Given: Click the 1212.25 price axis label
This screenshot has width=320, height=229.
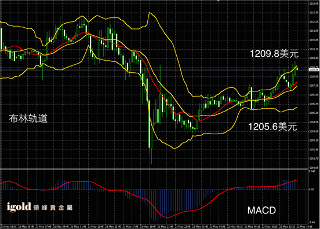Looking at the screenshot, I should (x=314, y=21).
